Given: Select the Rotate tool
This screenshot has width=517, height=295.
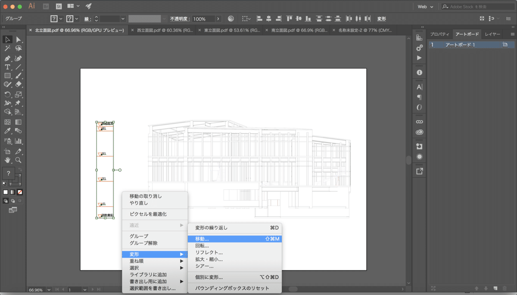Looking at the screenshot, I should click(7, 95).
